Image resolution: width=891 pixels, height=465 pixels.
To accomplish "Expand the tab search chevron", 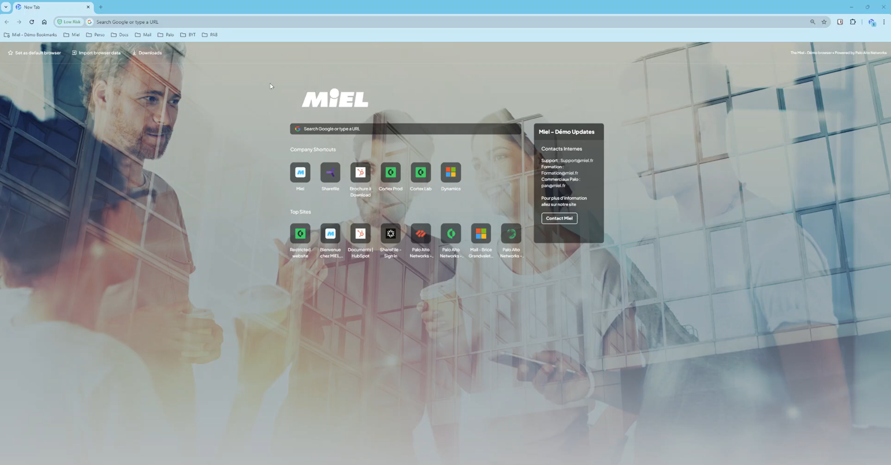I will [6, 7].
